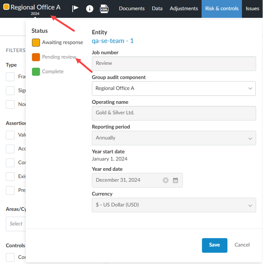This screenshot has width=263, height=264.
Task: Clear the Year end date with the x icon
Action: point(165,180)
